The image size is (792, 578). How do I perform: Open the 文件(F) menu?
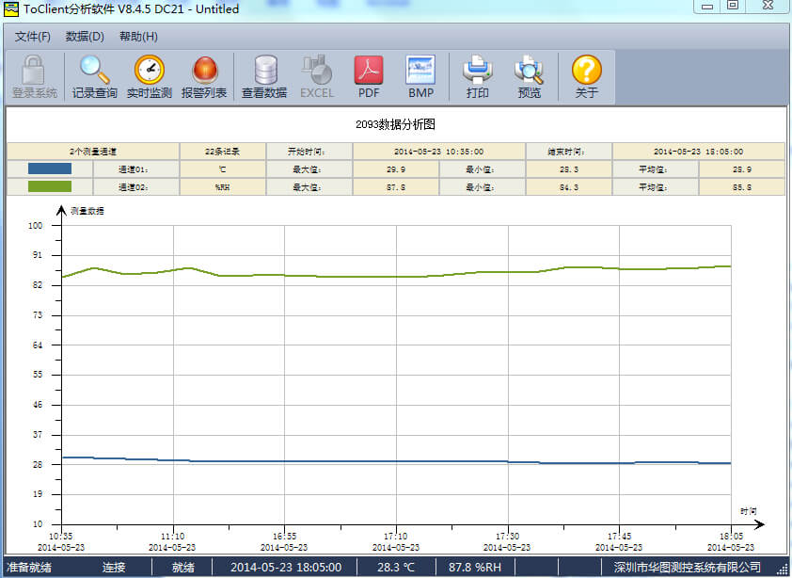pyautogui.click(x=33, y=37)
